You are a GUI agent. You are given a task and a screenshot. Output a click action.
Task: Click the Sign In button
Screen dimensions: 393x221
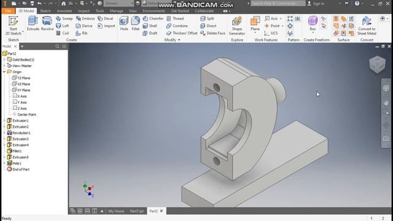tap(316, 4)
